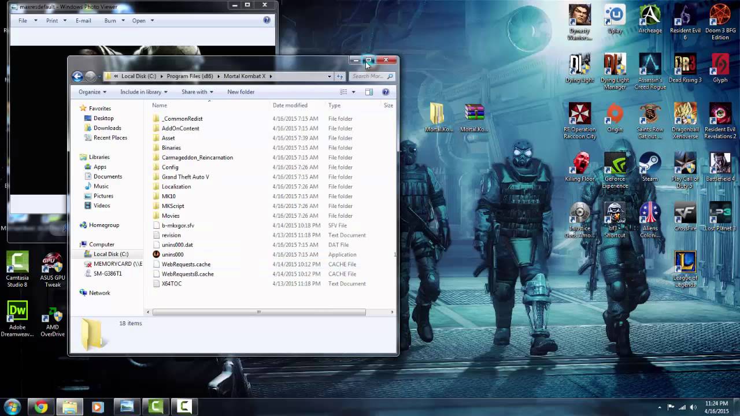This screenshot has height=416, width=740.
Task: Select Homegroup in navigation pane
Action: 103,225
